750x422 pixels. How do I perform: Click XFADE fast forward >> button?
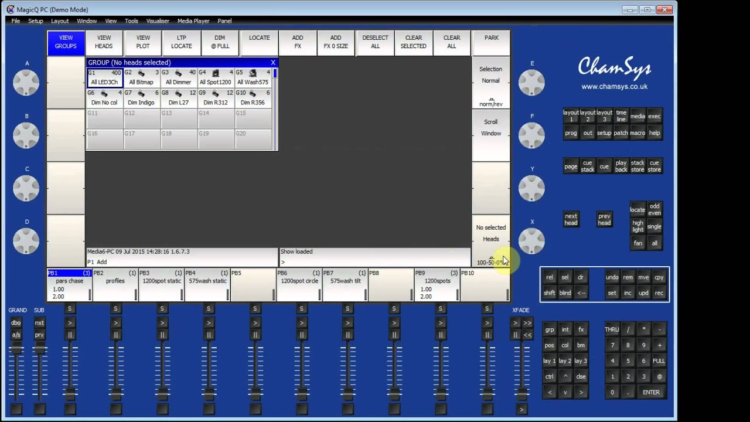tap(527, 323)
